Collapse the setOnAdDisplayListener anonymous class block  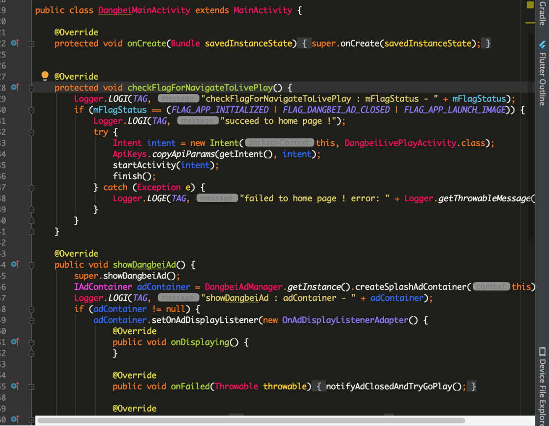click(x=31, y=320)
